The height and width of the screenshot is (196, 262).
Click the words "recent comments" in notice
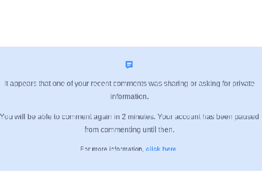[x=118, y=83]
